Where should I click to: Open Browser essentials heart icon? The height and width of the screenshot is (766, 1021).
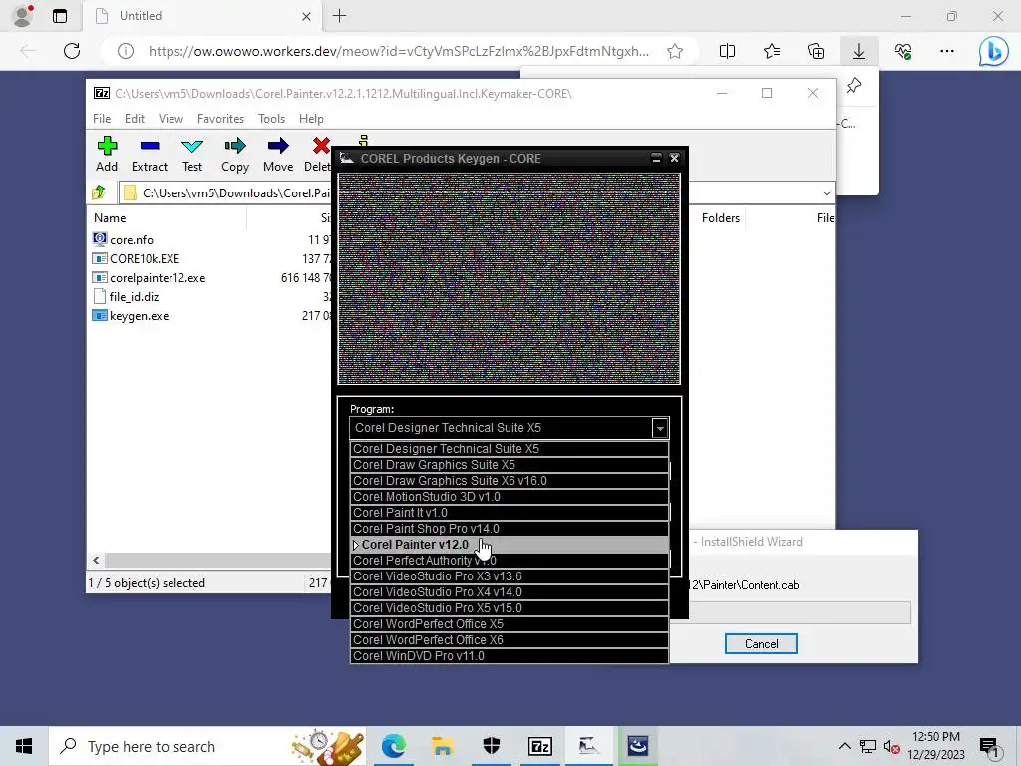903,51
